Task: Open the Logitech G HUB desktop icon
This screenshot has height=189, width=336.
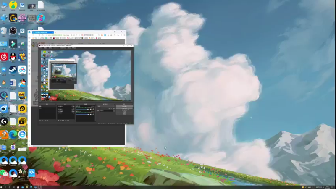Action: 4,121
